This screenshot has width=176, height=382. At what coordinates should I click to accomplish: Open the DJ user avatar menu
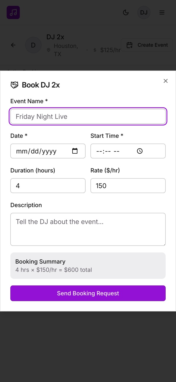coord(144,12)
